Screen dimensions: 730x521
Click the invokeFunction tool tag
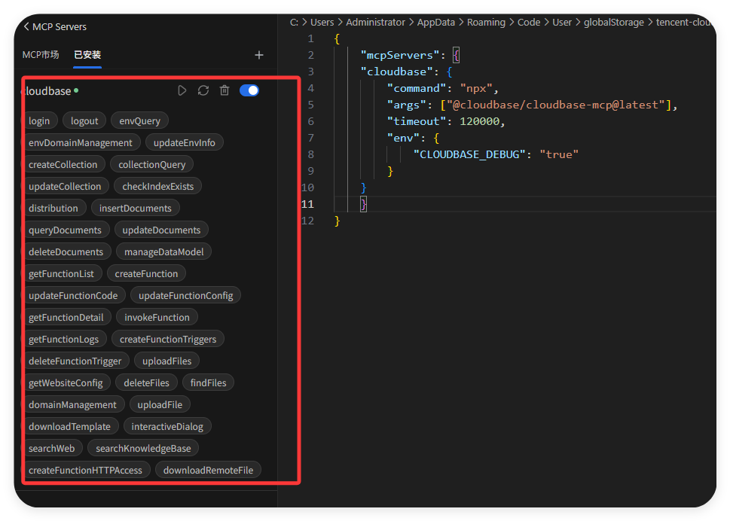[157, 318]
